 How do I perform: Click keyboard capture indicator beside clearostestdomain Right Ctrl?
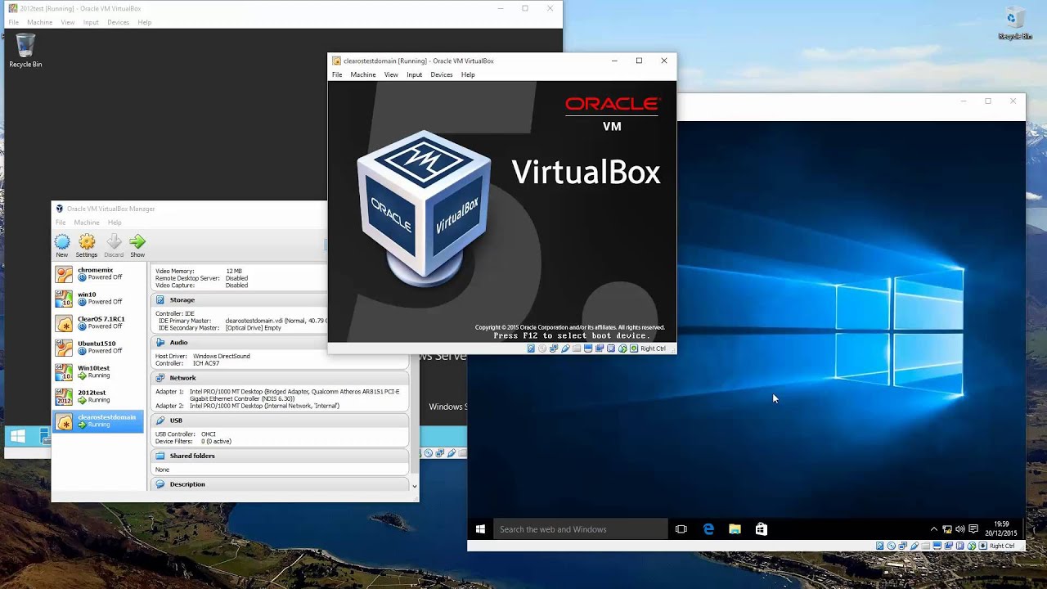click(x=634, y=348)
